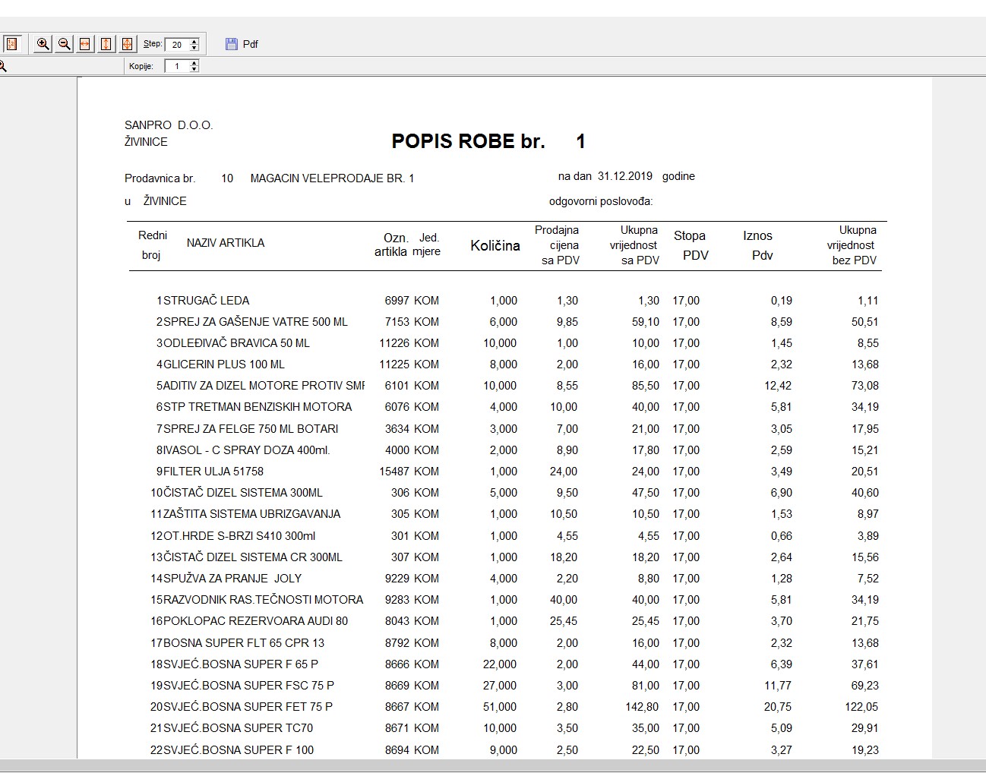Click the Pdf floppy disk icon
Screen dimensions: 986x773
232,44
